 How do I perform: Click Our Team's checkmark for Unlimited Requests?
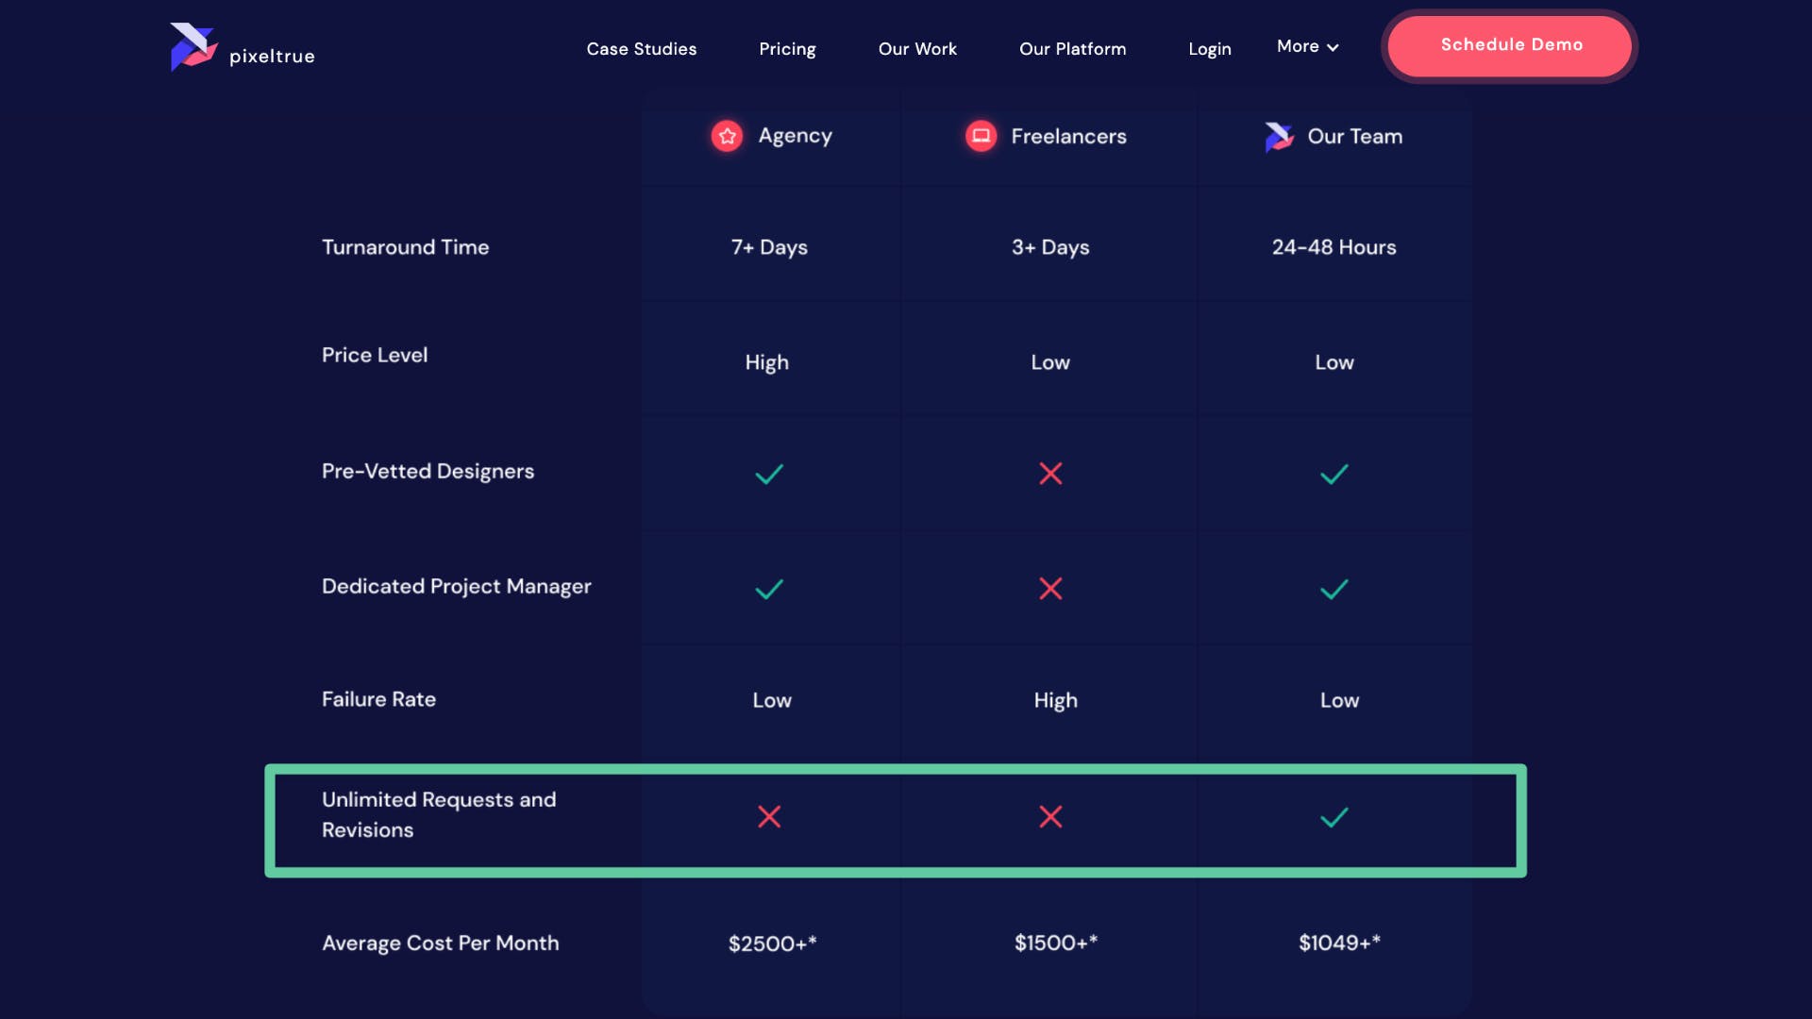click(x=1334, y=817)
